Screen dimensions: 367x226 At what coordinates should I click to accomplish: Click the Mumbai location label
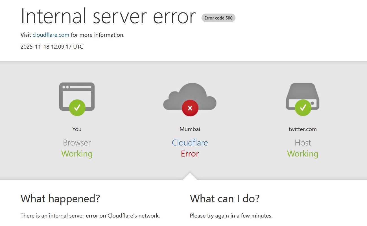[x=190, y=129]
